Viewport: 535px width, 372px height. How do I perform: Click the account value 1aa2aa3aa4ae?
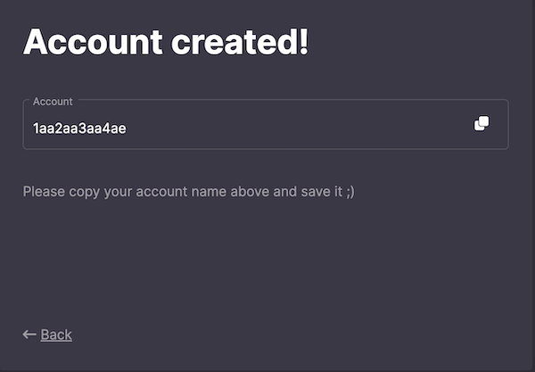[79, 128]
